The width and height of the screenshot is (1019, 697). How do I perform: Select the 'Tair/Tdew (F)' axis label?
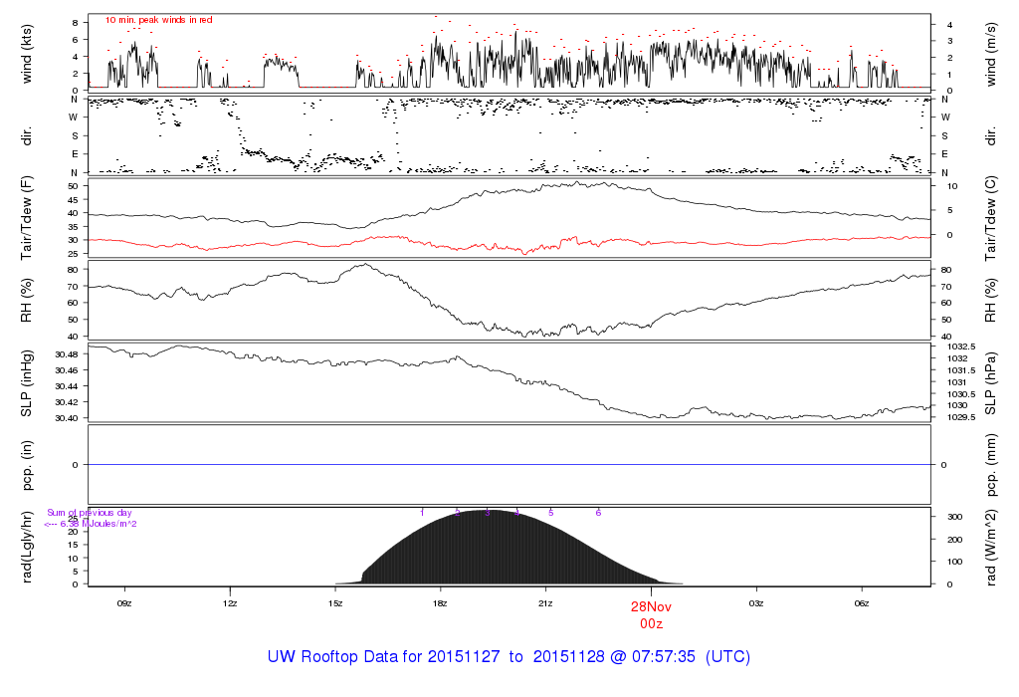point(28,218)
